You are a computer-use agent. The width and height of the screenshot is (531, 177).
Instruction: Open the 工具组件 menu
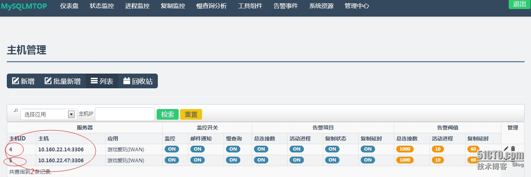tap(250, 6)
